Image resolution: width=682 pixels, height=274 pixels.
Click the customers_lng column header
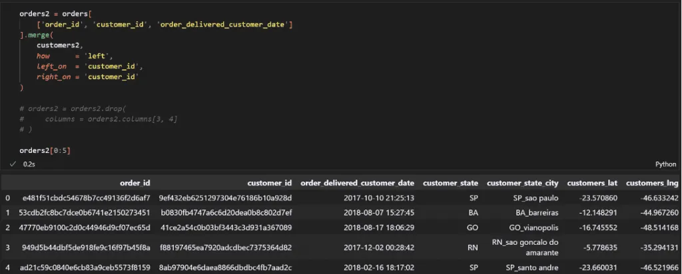click(x=652, y=184)
